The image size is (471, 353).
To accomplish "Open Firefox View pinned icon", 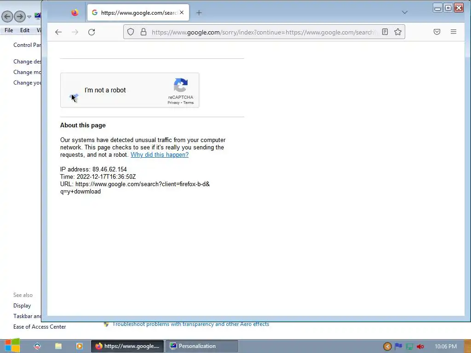I will [x=75, y=12].
